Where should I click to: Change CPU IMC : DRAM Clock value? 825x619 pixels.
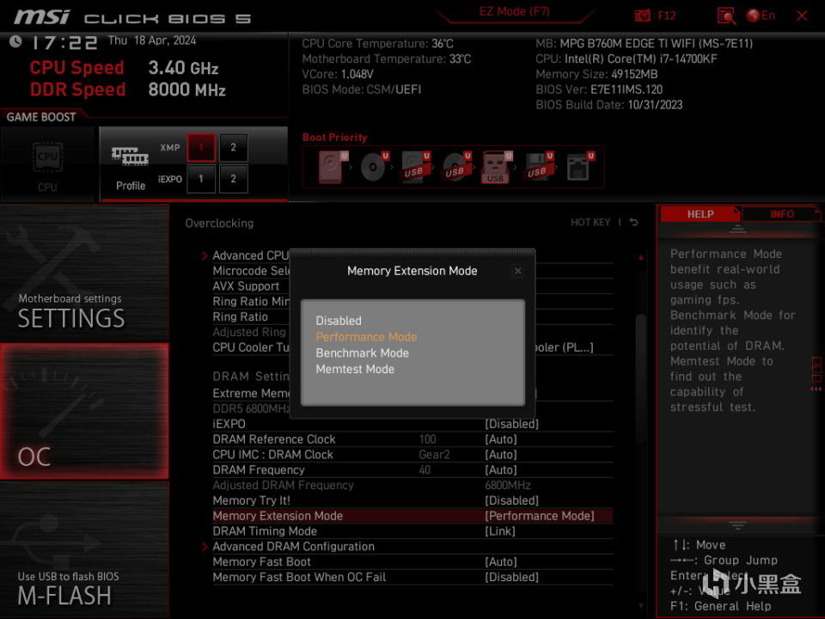tap(501, 455)
